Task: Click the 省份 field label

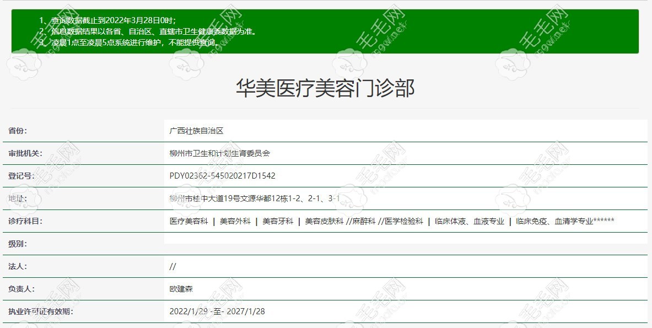Action: [18, 131]
